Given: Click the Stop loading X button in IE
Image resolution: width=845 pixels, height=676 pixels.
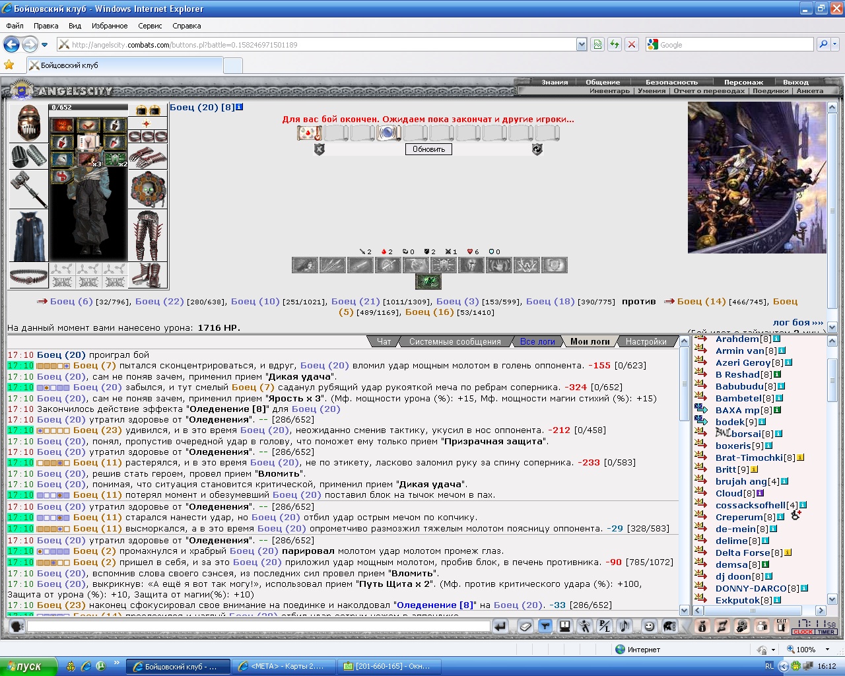Looking at the screenshot, I should 632,44.
